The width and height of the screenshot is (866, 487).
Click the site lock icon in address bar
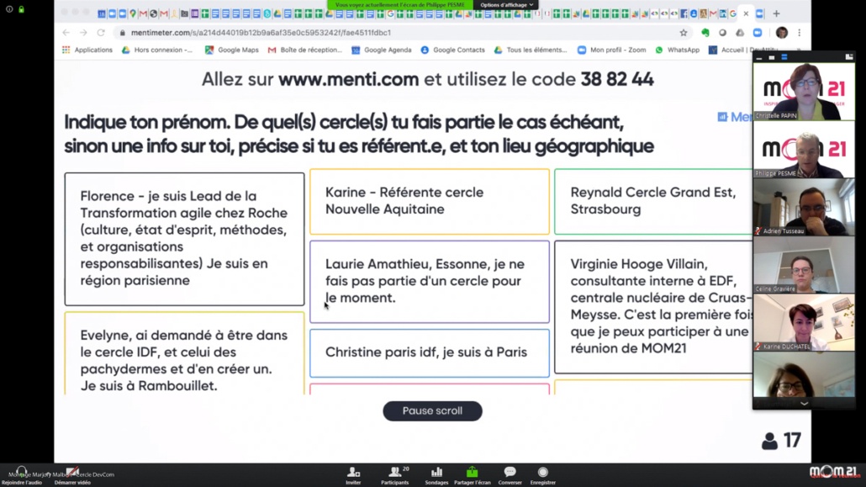(x=122, y=33)
